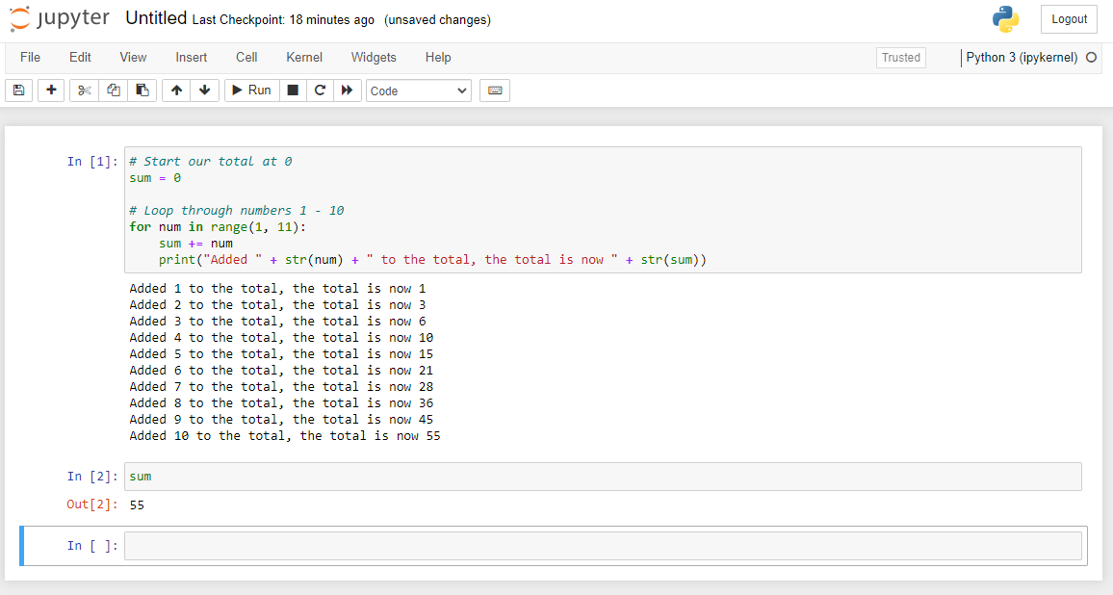Click the kernel idle indicator circle
The width and height of the screenshot is (1113, 595).
pyautogui.click(x=1092, y=58)
